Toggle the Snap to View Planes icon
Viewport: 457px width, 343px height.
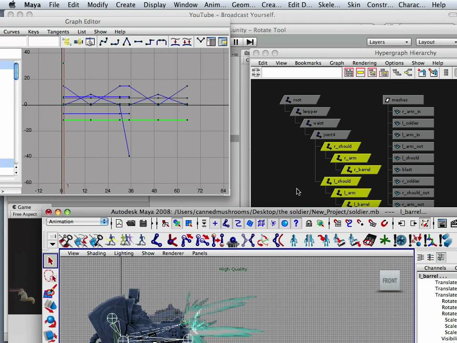pos(372,223)
